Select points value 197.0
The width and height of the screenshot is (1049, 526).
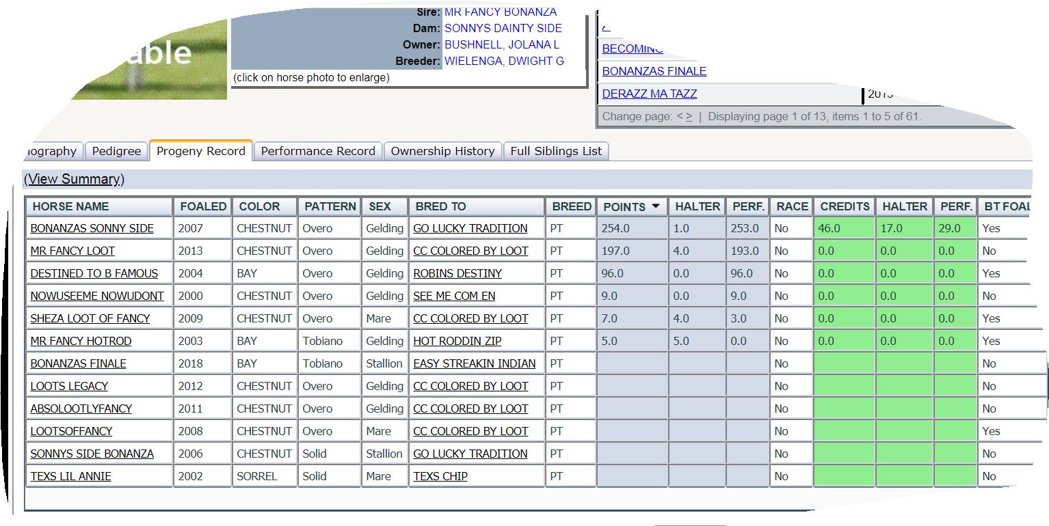click(615, 251)
